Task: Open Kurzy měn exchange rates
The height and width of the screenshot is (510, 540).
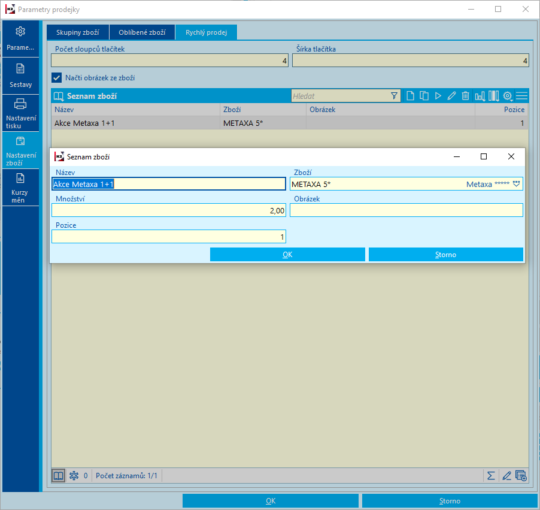Action: (21, 188)
